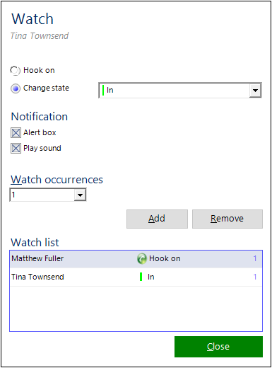Open the state dropdown showing In
Screen dimensions: 272x368
click(180, 90)
